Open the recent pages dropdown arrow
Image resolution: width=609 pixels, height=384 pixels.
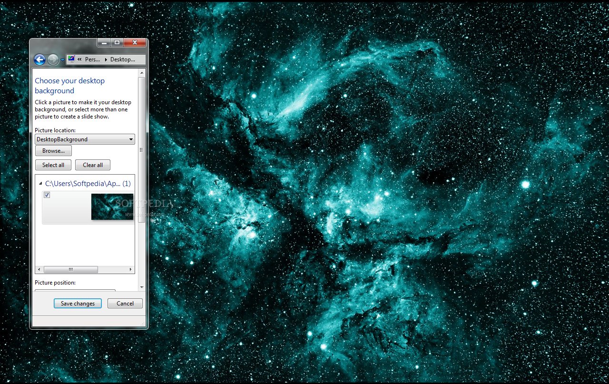click(63, 60)
